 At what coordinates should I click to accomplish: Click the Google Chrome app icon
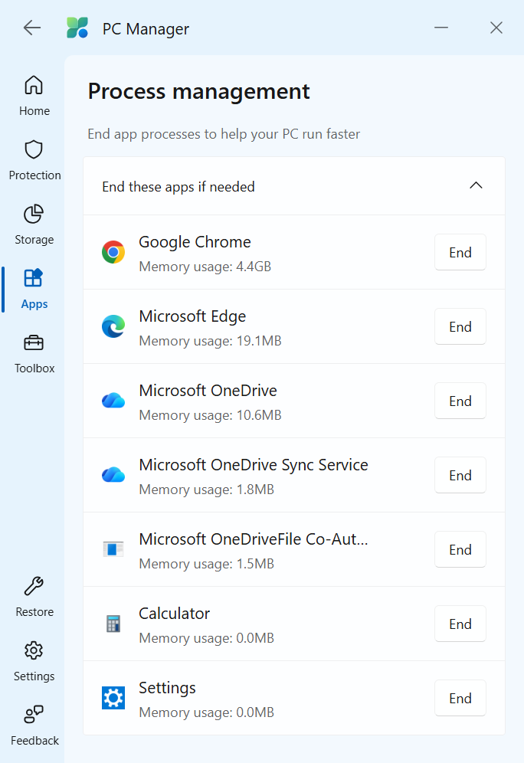pyautogui.click(x=113, y=252)
